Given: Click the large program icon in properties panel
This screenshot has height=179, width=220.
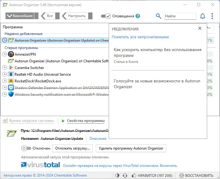Looking at the screenshot, I should tap(12, 133).
